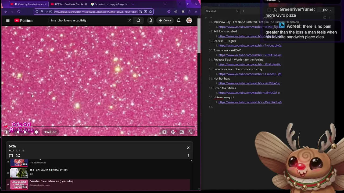Open the playlist three-dot options menu
This screenshot has width=344, height=193.
pos(188,155)
